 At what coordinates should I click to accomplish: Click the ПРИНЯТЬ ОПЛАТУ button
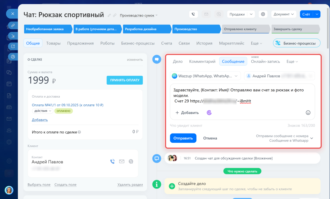pyautogui.click(x=125, y=80)
